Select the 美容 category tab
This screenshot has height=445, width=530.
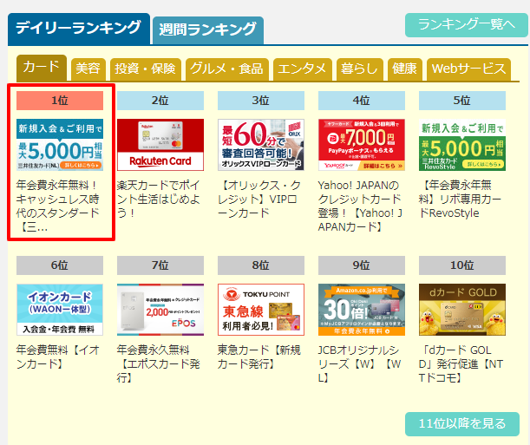click(88, 69)
